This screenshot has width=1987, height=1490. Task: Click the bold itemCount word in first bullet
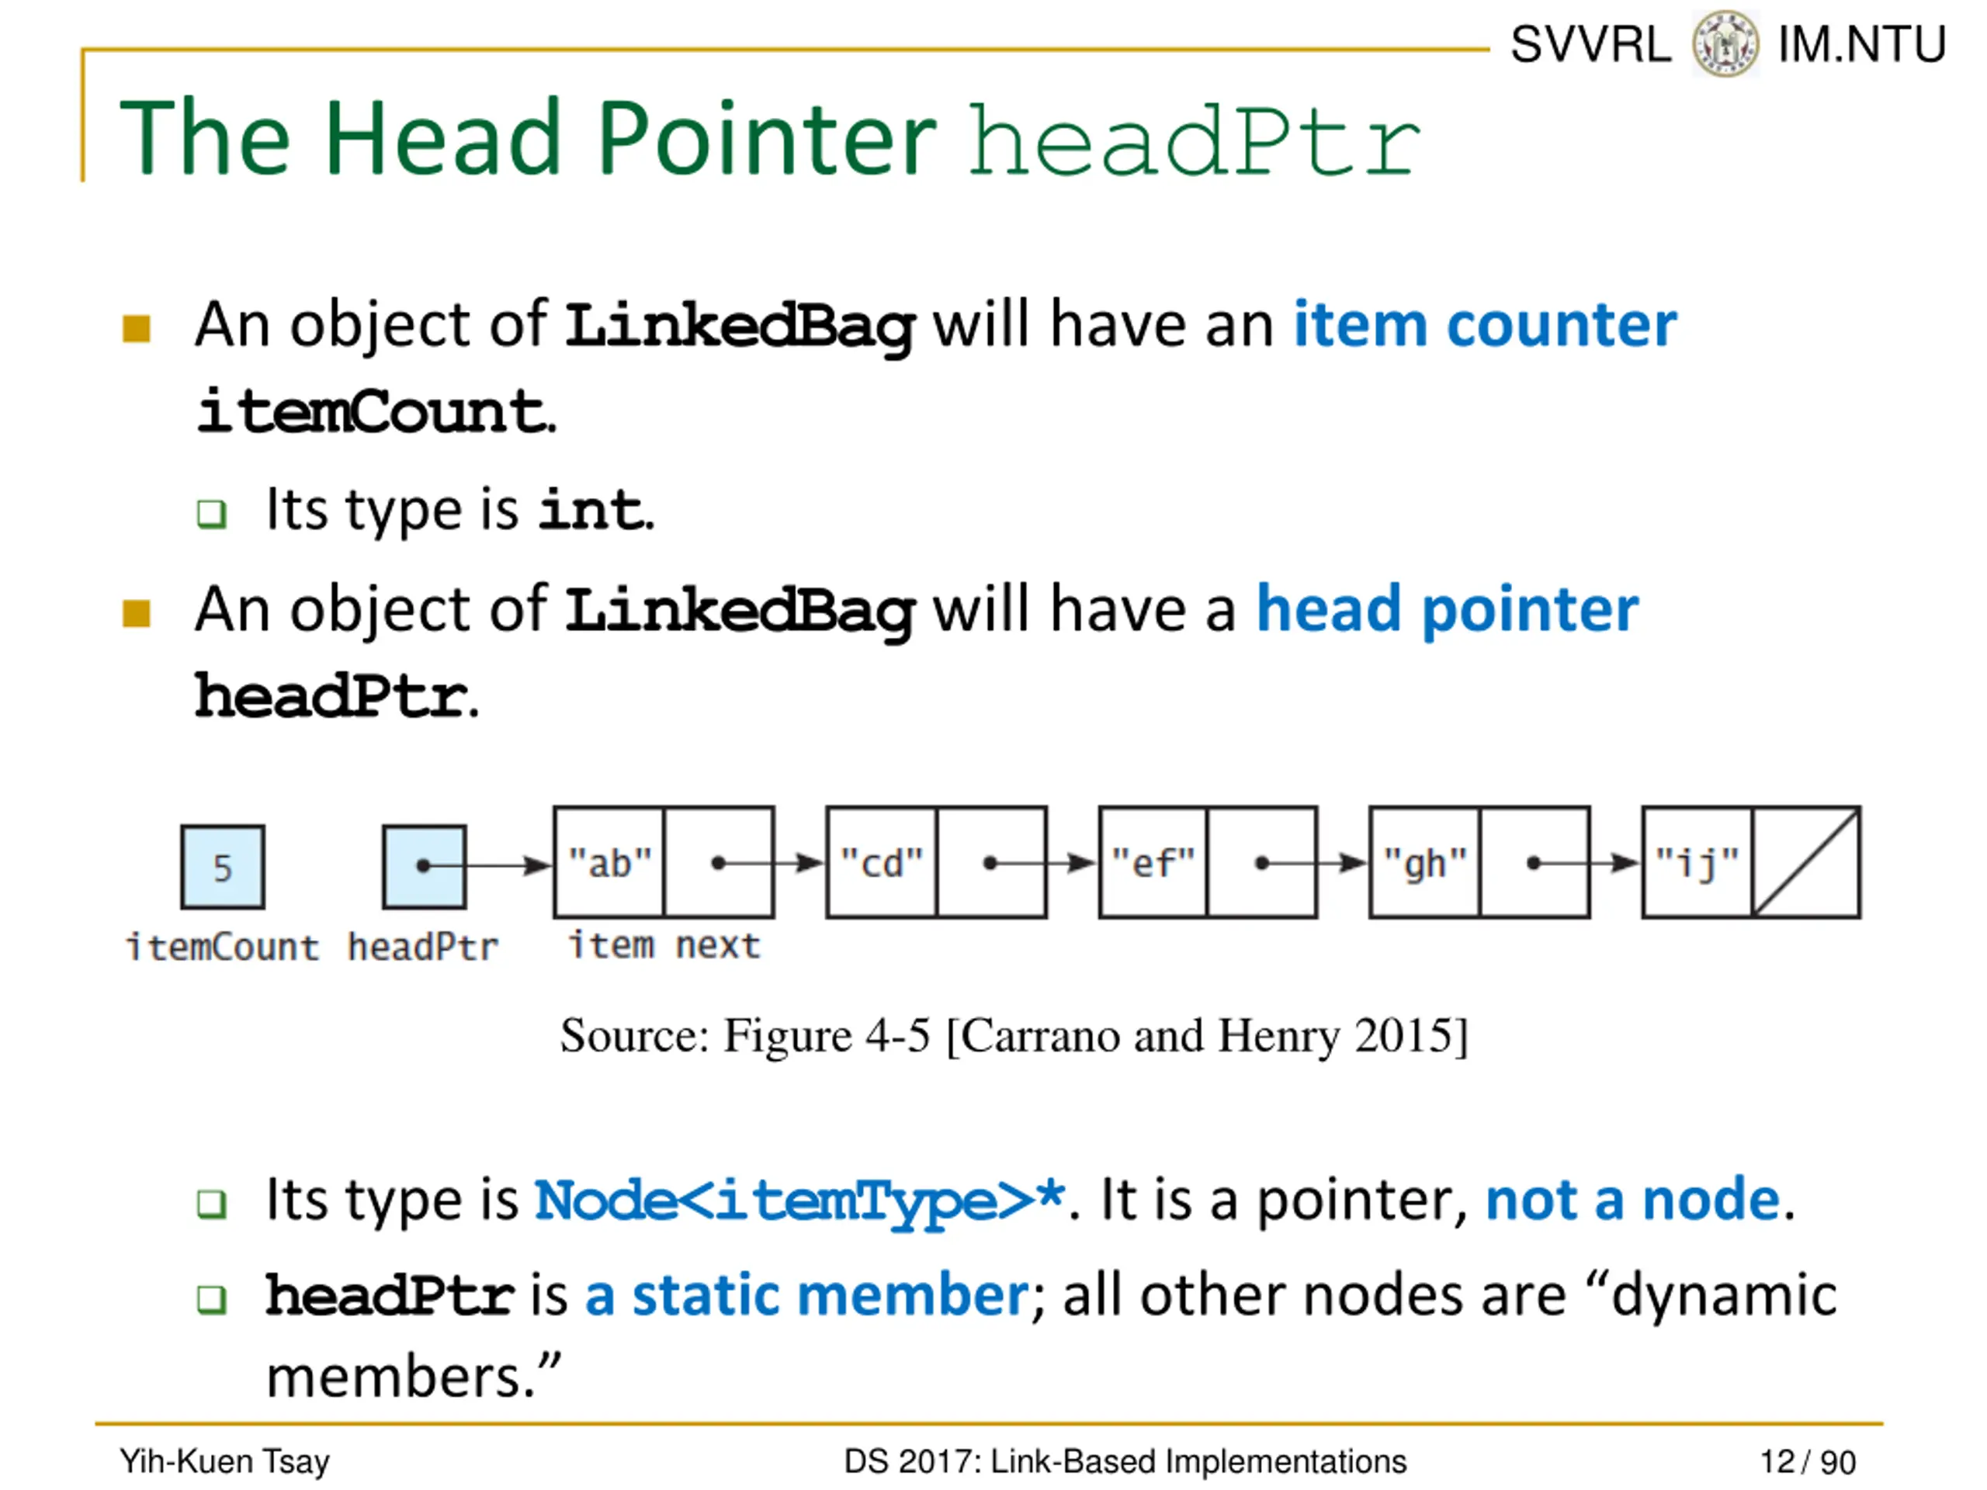point(371,412)
